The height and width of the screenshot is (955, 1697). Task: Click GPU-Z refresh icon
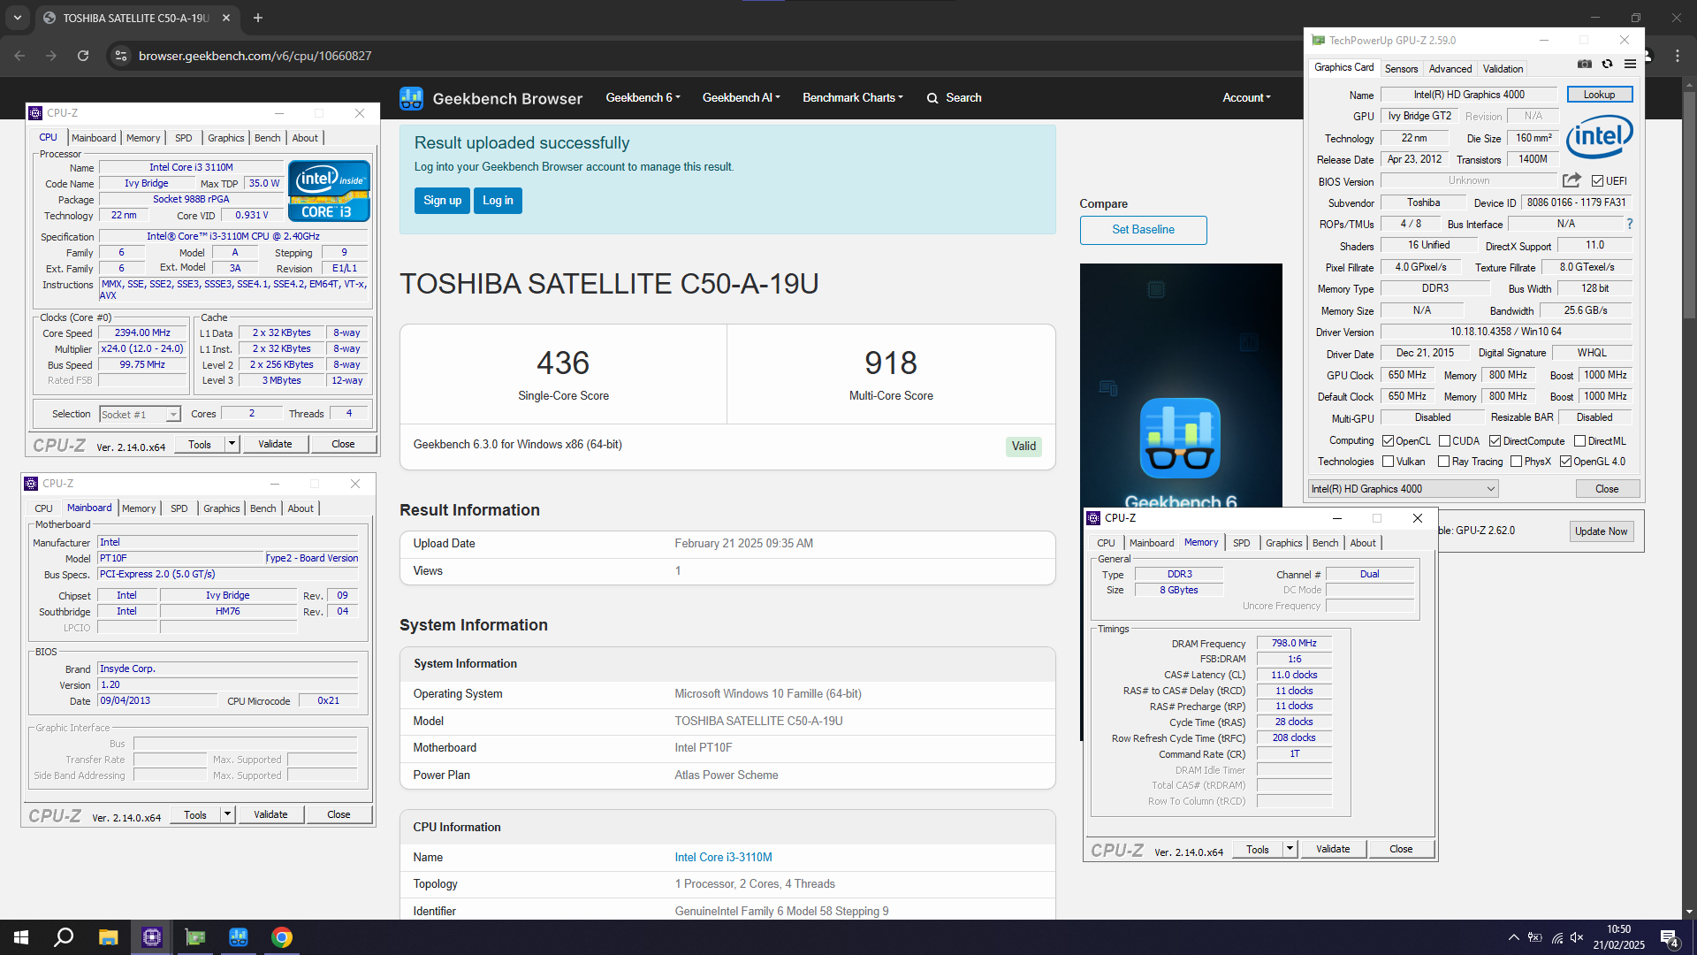coord(1608,64)
